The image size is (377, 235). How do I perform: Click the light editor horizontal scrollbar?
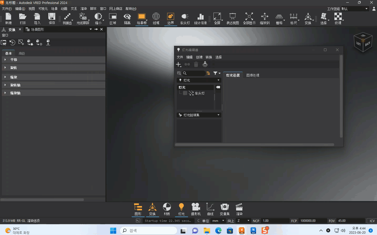tap(254, 145)
